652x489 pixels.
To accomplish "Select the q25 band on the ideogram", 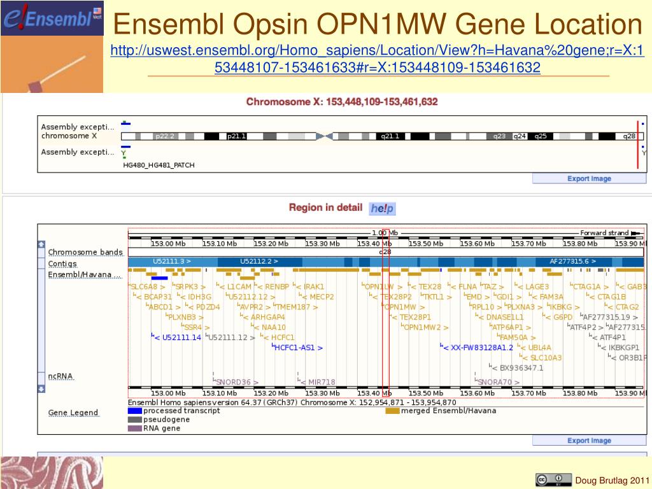I will [541, 136].
